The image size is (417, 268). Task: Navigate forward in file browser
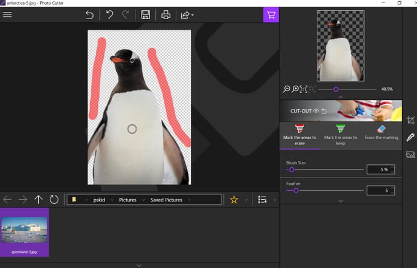pos(23,200)
